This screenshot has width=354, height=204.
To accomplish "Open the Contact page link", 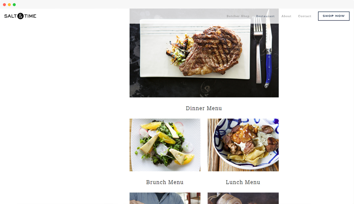I will pos(304,16).
